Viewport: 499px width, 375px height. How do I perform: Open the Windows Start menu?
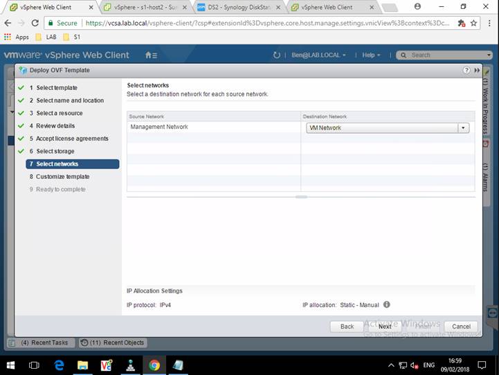pos(10,365)
